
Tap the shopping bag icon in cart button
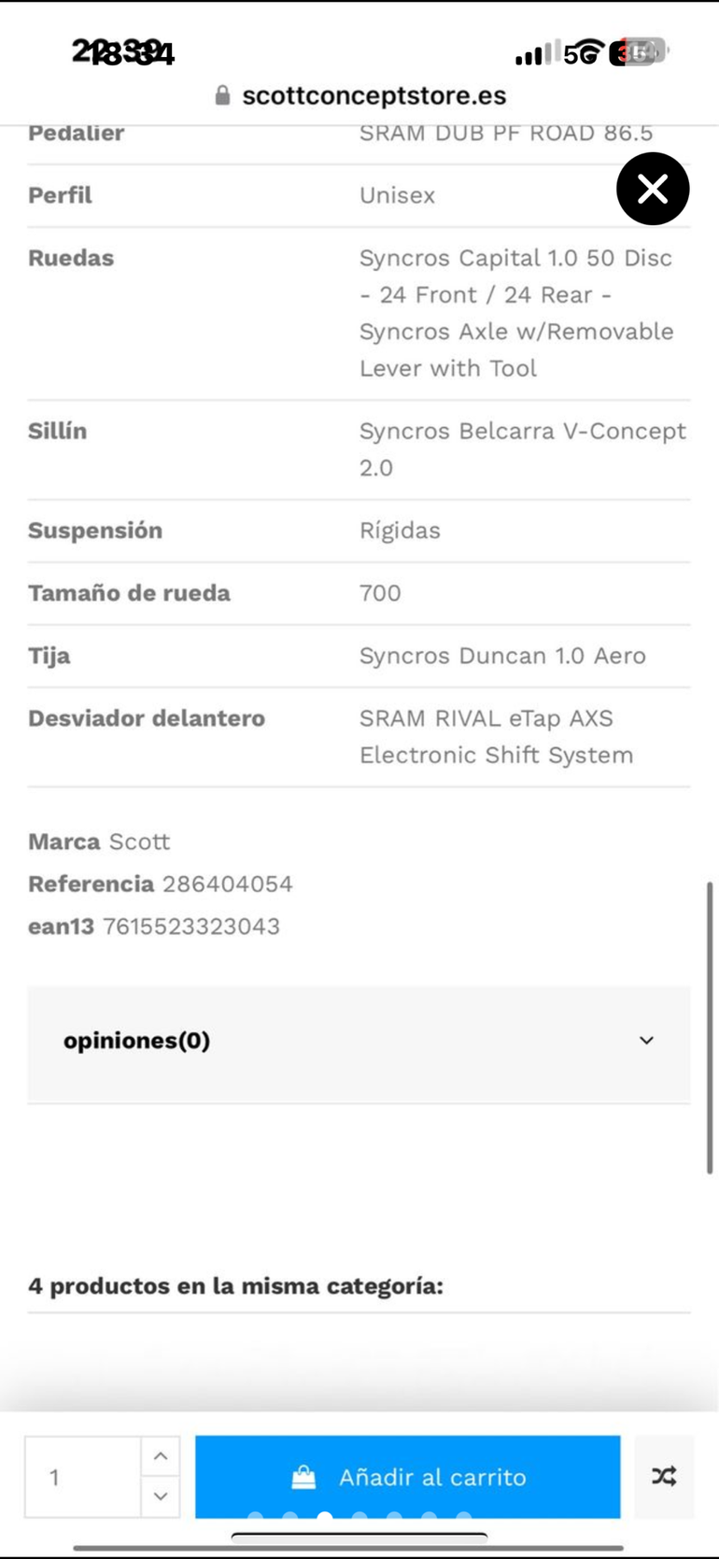pyautogui.click(x=303, y=1477)
